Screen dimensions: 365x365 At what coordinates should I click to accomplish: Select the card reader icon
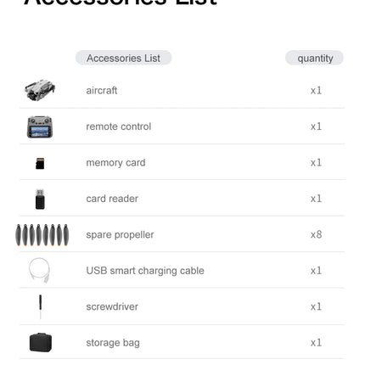pos(40,199)
